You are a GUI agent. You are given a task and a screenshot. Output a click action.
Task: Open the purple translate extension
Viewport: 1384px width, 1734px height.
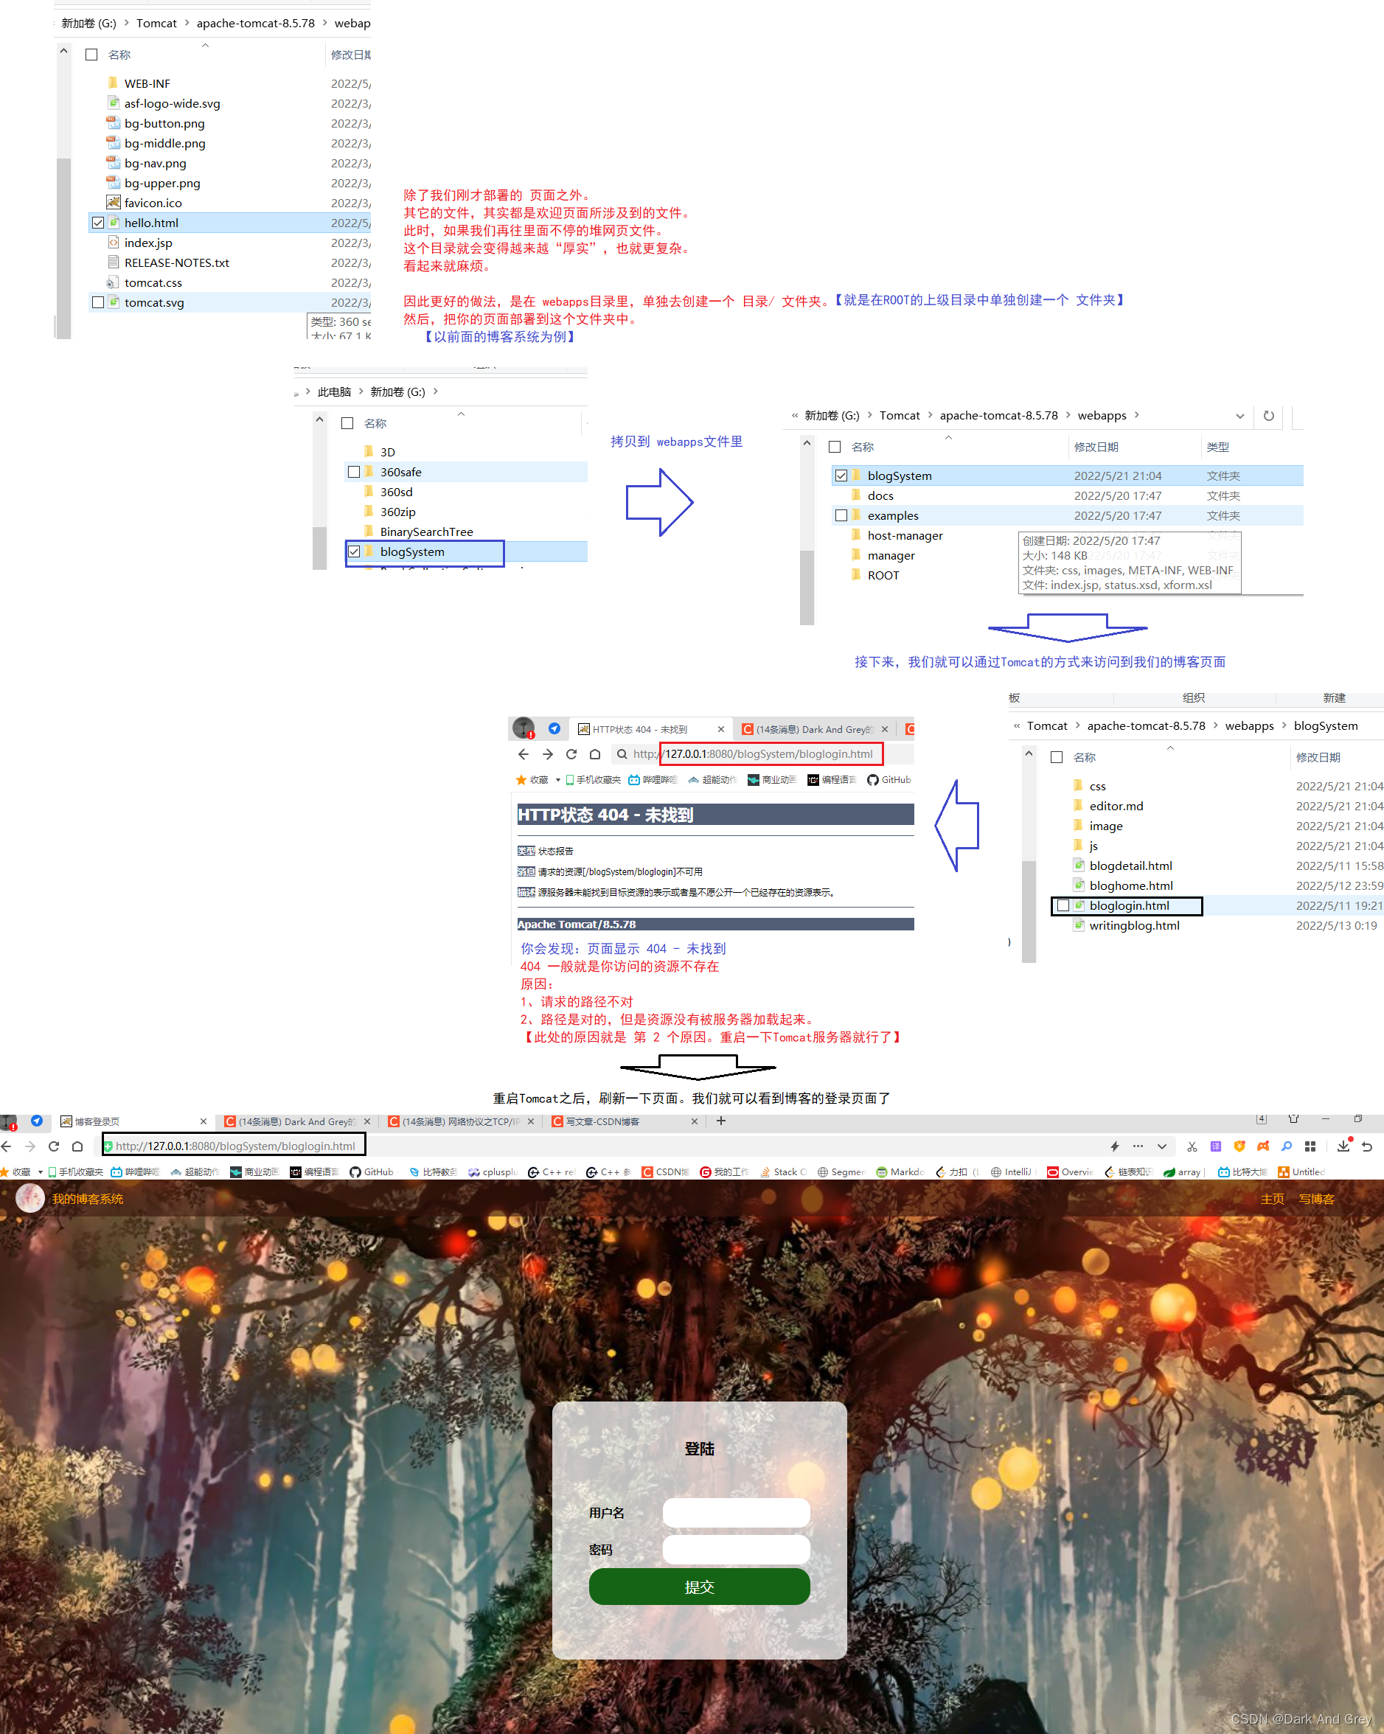[1216, 1146]
